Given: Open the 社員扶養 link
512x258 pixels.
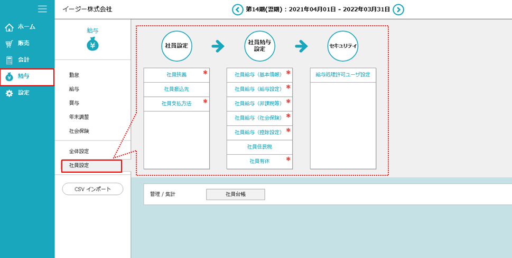Looking at the screenshot, I should point(176,75).
